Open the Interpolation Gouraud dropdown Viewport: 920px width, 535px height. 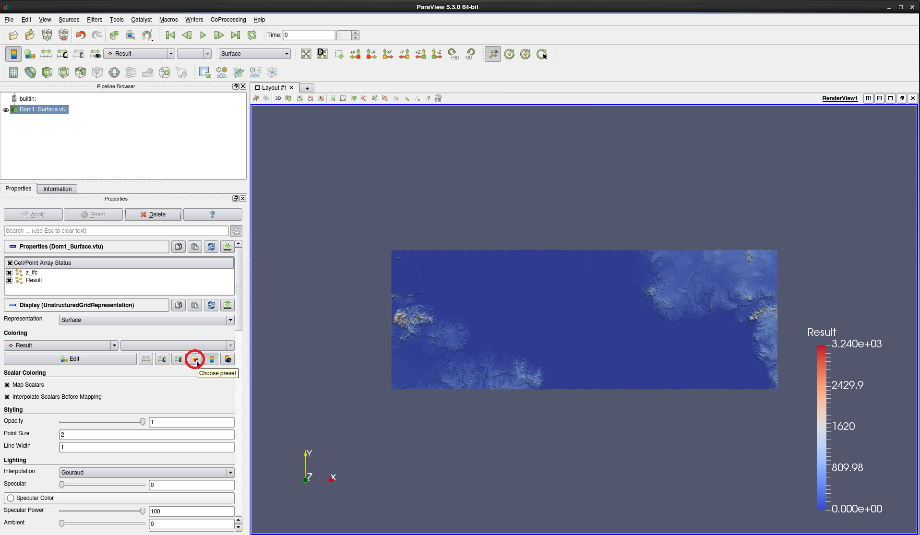(146, 473)
